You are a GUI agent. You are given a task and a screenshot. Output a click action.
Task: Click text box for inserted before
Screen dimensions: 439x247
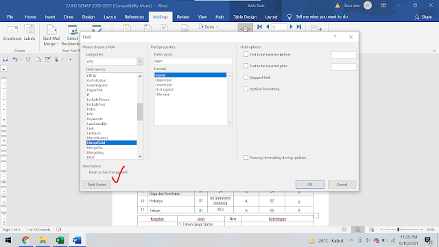click(x=344, y=55)
